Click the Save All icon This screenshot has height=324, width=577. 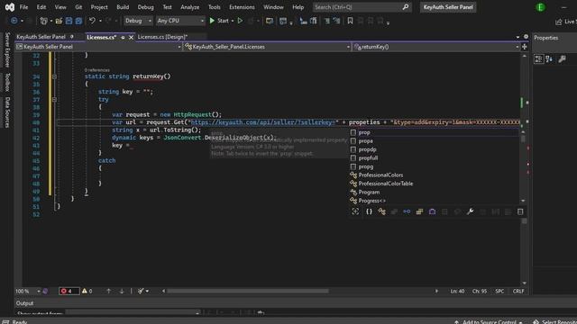click(78, 21)
